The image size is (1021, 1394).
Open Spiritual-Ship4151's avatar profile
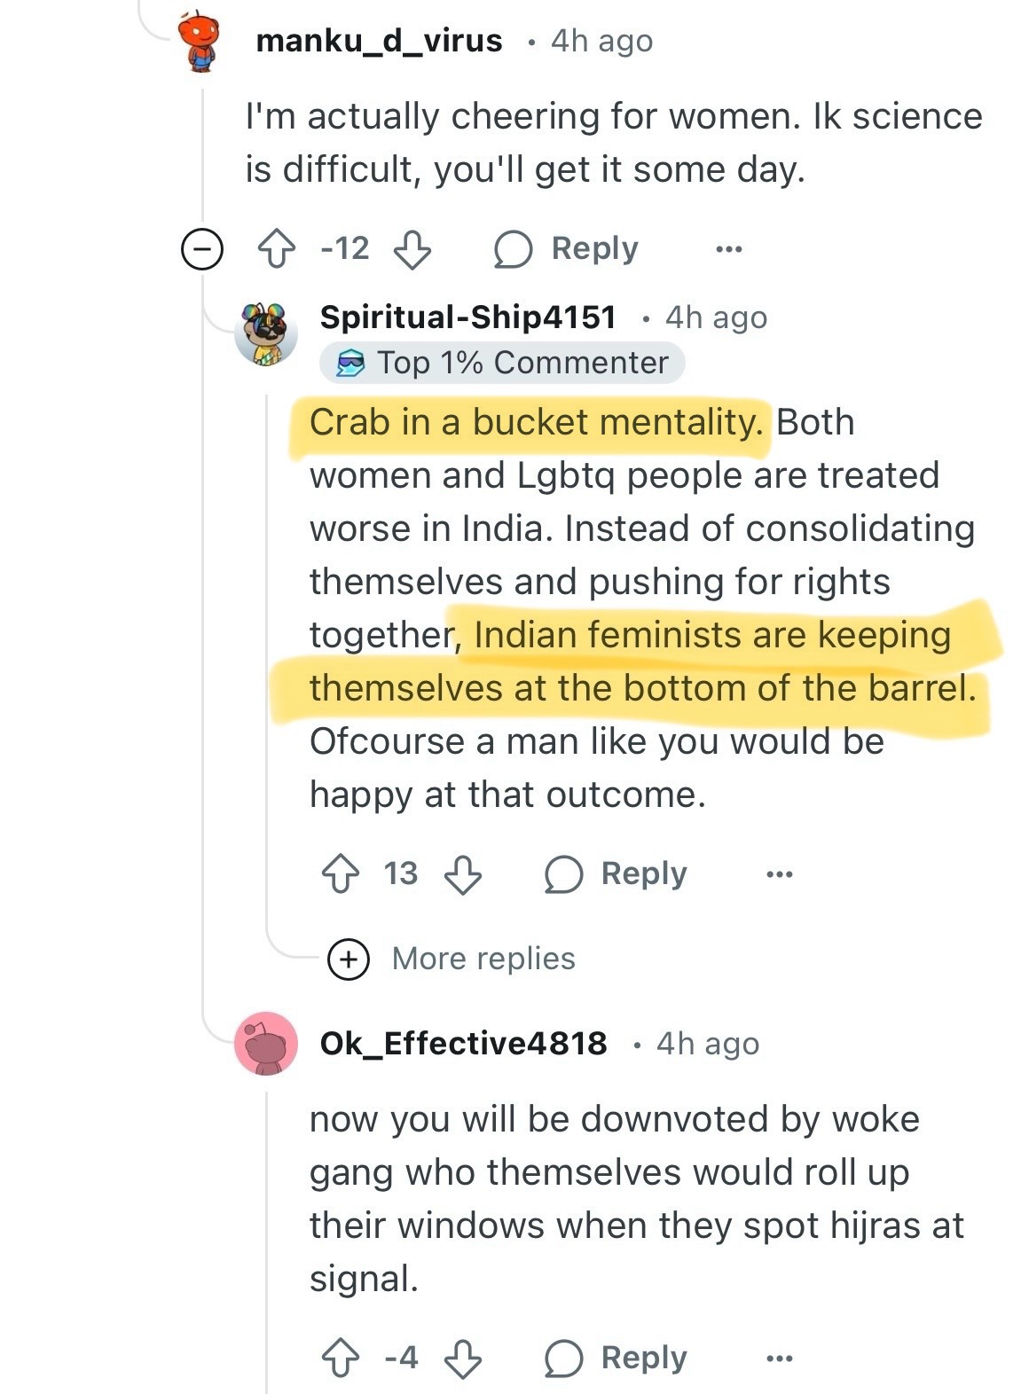click(265, 333)
